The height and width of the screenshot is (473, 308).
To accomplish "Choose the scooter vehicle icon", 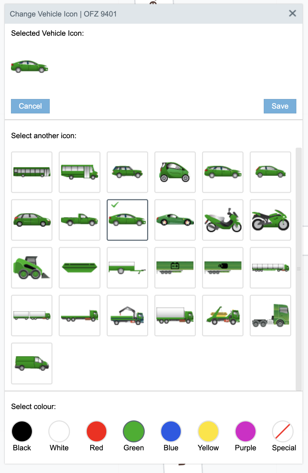I will click(223, 220).
